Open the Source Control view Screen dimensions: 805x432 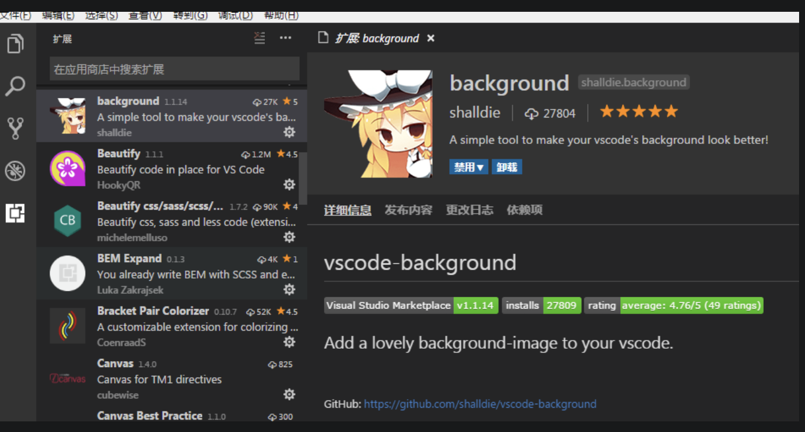coord(15,128)
